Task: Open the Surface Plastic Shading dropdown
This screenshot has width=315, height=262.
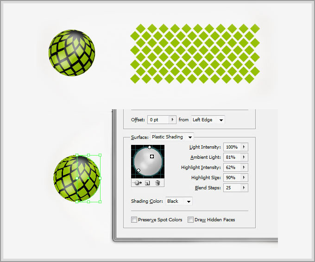Action: (172, 137)
